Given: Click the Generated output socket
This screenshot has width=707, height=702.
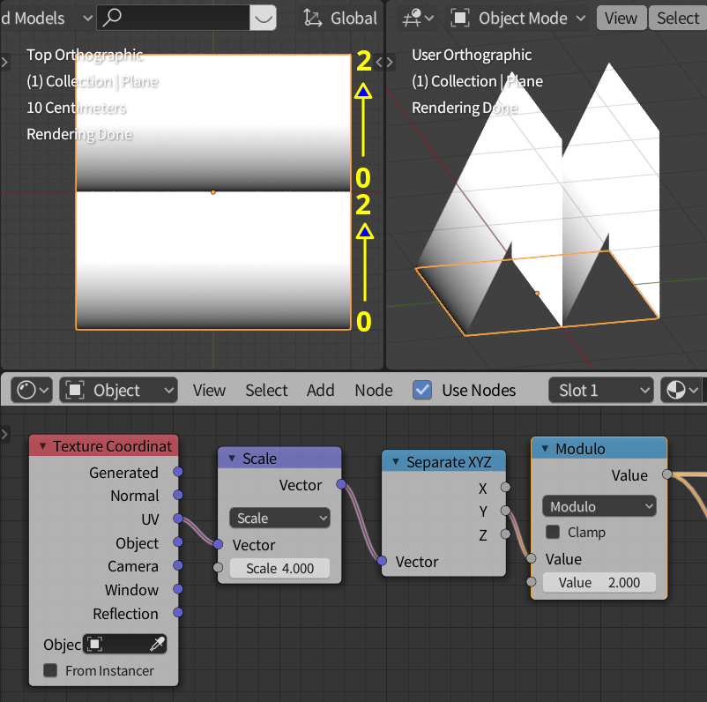Looking at the screenshot, I should coord(178,472).
